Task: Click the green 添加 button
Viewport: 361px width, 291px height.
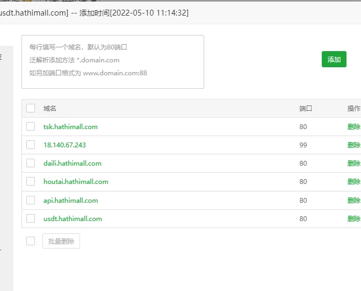Action: tap(334, 59)
